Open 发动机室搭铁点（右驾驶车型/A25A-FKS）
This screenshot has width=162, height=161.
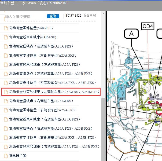[x=41, y=101]
